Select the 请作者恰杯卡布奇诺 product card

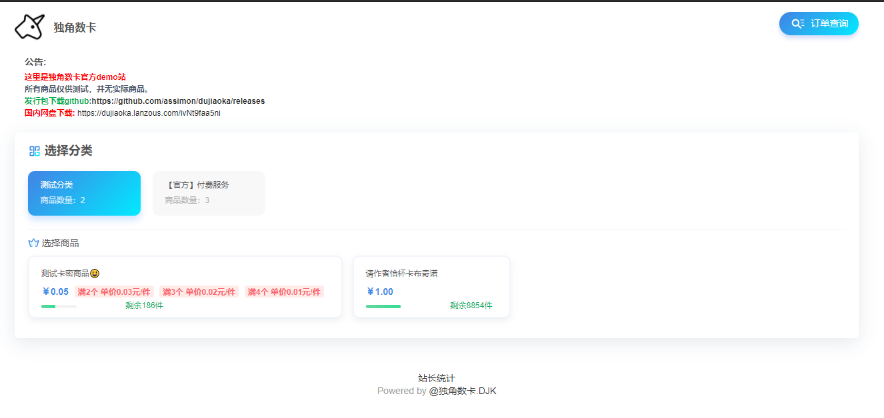[431, 287]
